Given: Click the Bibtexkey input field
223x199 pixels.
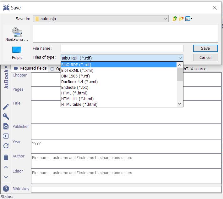Looking at the screenshot, I should [126, 190].
